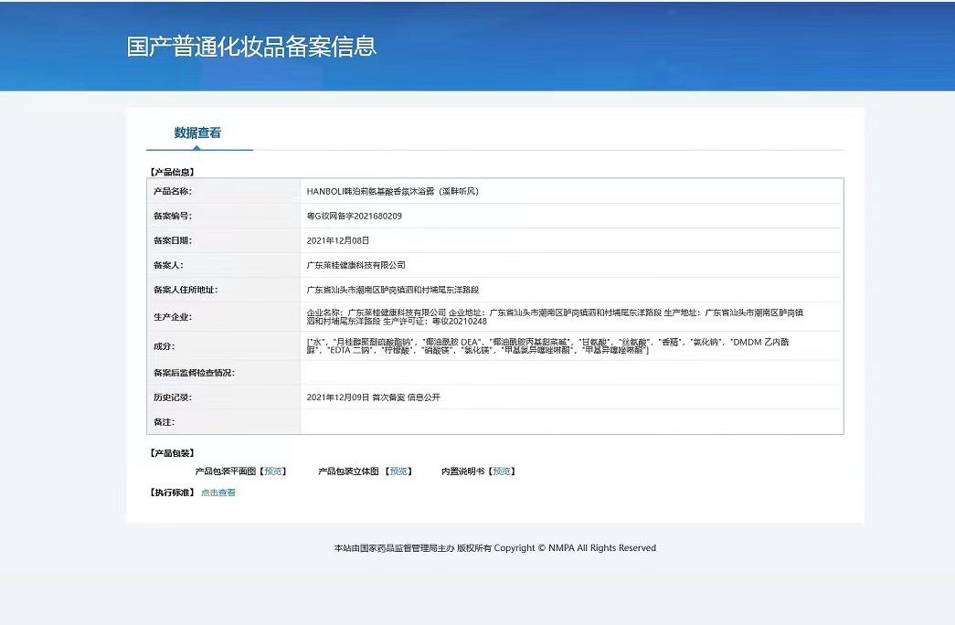This screenshot has width=955, height=625.
Task: Click the filer name 广东莱桂健康科技有限公司
Action: pos(356,265)
